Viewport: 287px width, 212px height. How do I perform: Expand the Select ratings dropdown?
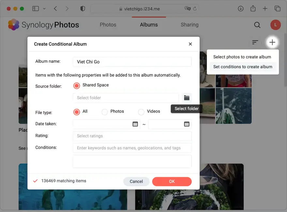point(132,136)
